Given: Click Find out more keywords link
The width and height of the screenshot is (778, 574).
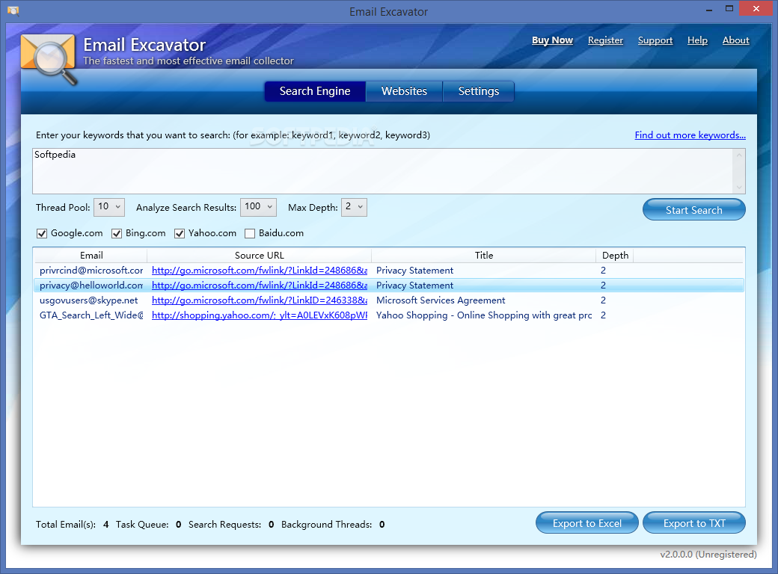Looking at the screenshot, I should tap(690, 135).
